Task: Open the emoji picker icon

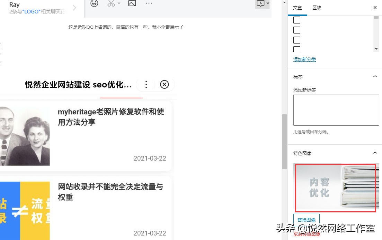Action: [94, 3]
